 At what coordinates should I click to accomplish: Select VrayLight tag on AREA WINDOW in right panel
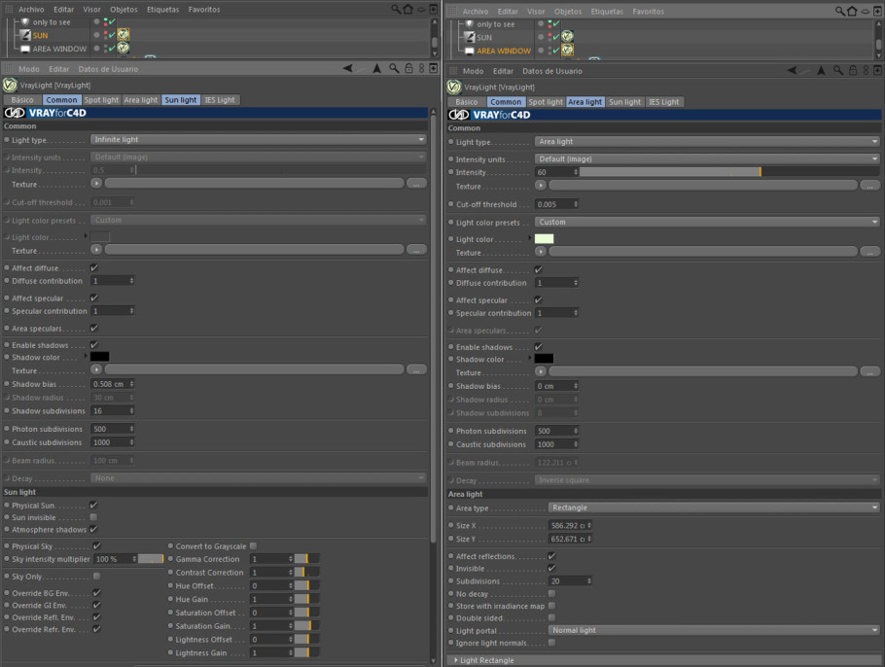pos(567,51)
